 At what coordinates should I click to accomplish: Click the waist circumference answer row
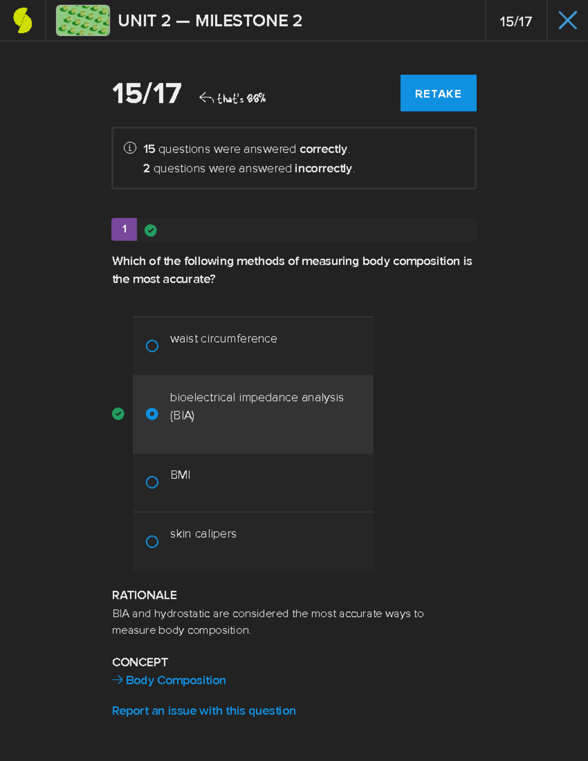tap(253, 346)
